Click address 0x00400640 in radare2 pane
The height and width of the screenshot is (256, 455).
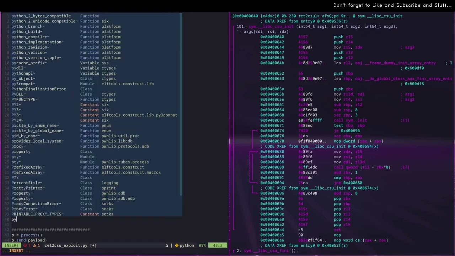tap(272, 37)
